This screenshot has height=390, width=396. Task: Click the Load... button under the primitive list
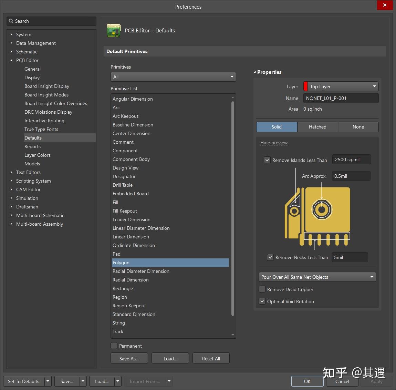pos(170,358)
